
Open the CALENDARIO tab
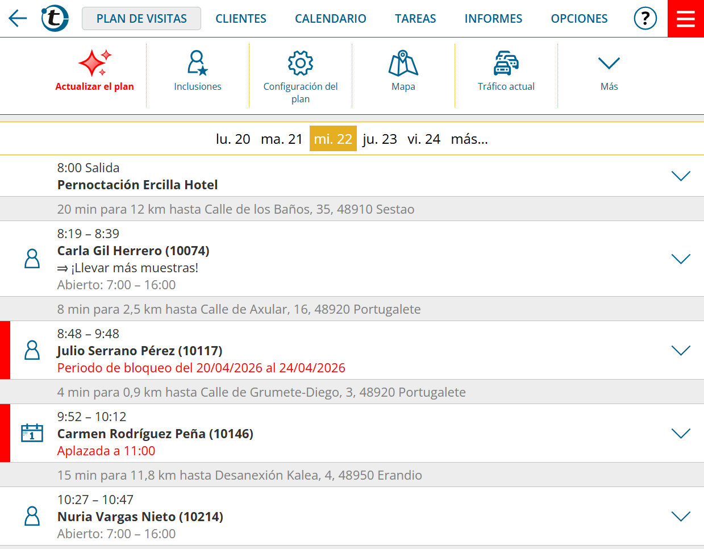pyautogui.click(x=330, y=19)
